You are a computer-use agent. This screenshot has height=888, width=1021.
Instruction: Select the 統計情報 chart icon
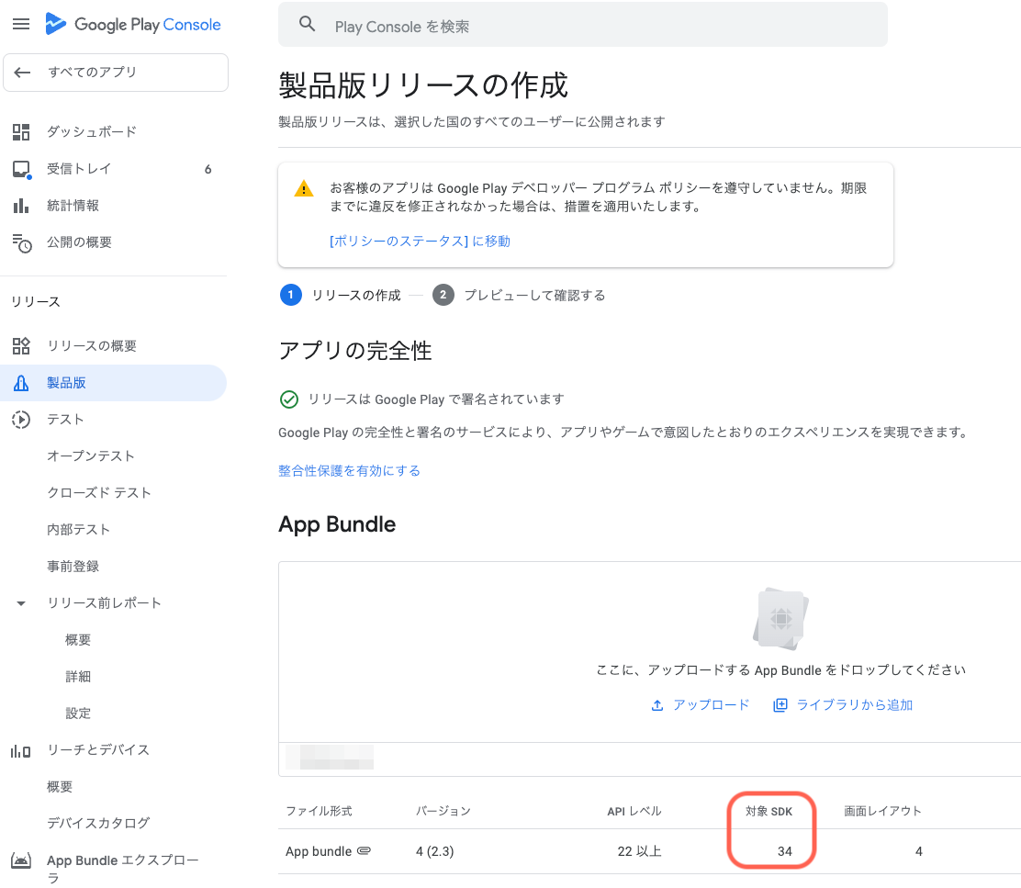pos(20,205)
